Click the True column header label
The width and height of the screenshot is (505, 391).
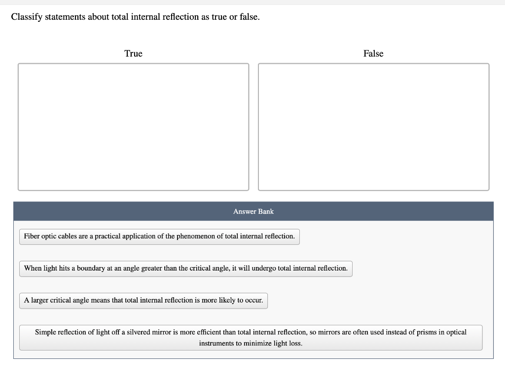[133, 53]
